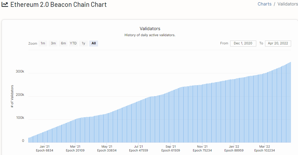Image resolution: width=298 pixels, height=155 pixels.
Task: Click the Sep '21 Epoch 61509 axis label
Action: coord(171,148)
